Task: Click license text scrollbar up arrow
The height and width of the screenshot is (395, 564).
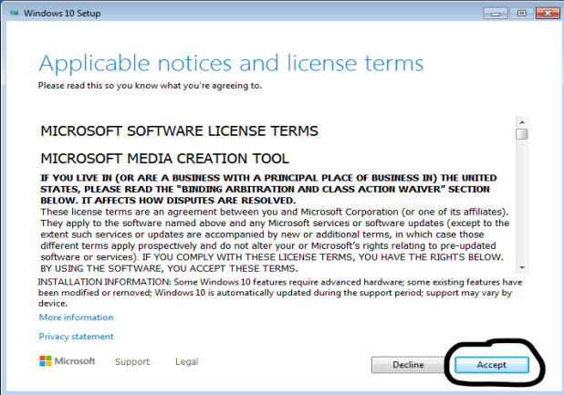Action: click(x=522, y=122)
